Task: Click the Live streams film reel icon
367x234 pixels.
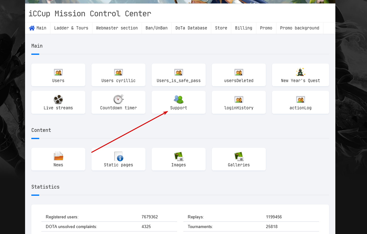Action: [x=58, y=99]
